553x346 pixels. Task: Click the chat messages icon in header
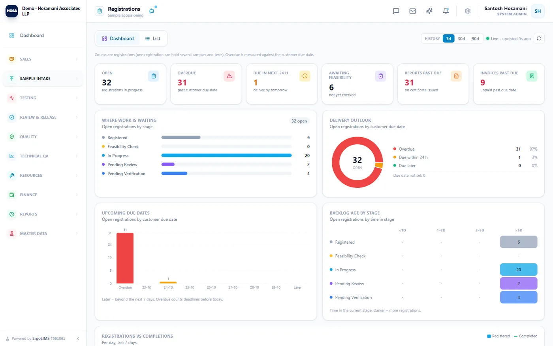pyautogui.click(x=396, y=11)
